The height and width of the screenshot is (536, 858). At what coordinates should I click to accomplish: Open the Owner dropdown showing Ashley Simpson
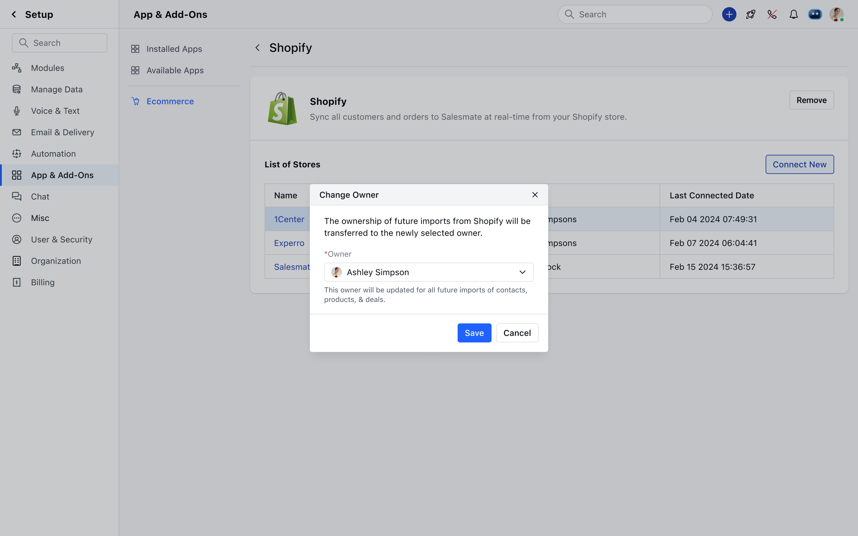[429, 272]
